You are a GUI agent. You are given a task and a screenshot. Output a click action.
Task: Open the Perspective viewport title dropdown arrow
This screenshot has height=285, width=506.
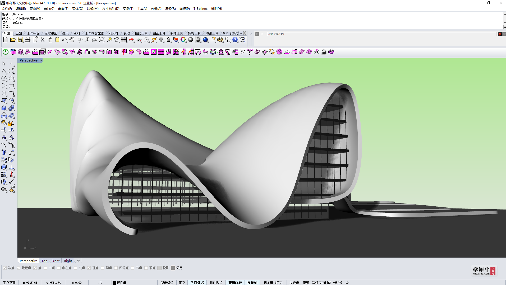[x=41, y=60]
